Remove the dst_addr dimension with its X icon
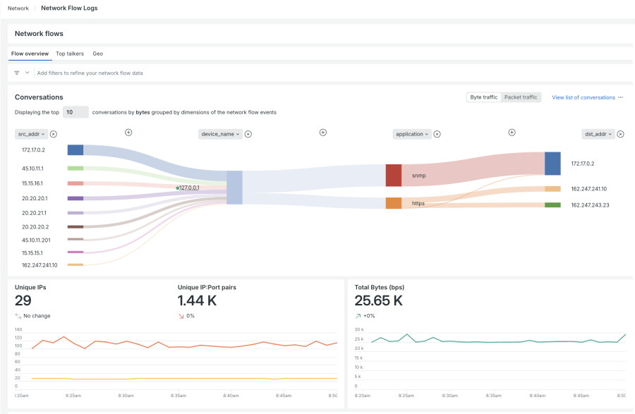The height and width of the screenshot is (414, 635). [620, 134]
